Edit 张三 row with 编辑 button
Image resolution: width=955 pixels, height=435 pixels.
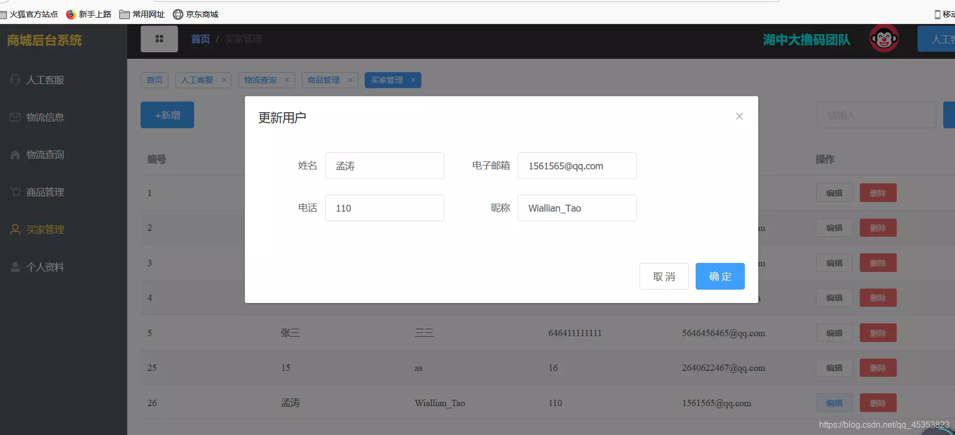(x=834, y=333)
